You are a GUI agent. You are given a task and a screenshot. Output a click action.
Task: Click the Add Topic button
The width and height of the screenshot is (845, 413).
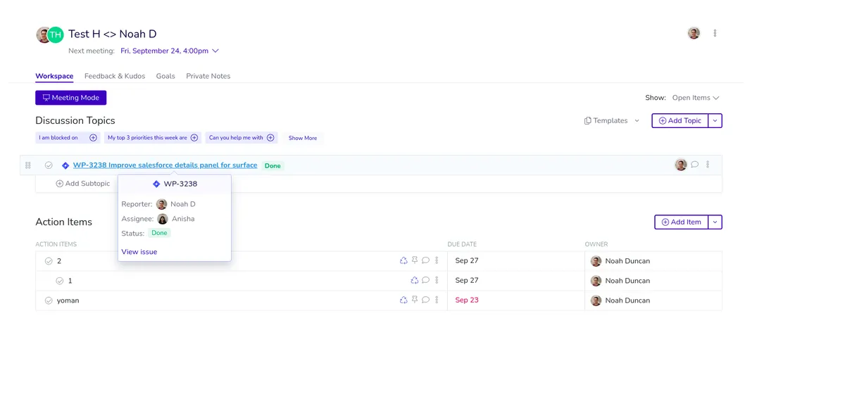[x=680, y=120]
